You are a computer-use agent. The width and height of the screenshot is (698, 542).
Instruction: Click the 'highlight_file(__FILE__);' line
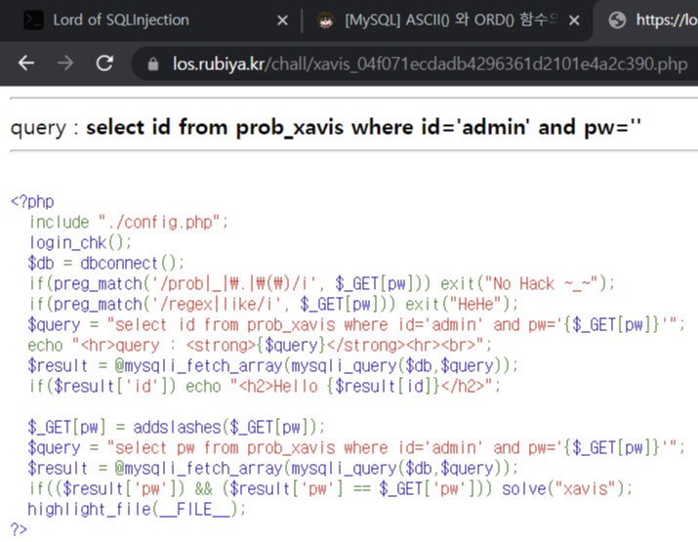pos(137,509)
